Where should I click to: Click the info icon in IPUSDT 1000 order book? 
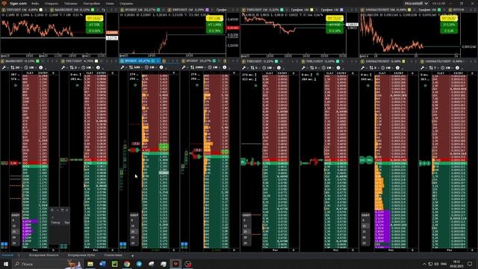click(x=225, y=67)
